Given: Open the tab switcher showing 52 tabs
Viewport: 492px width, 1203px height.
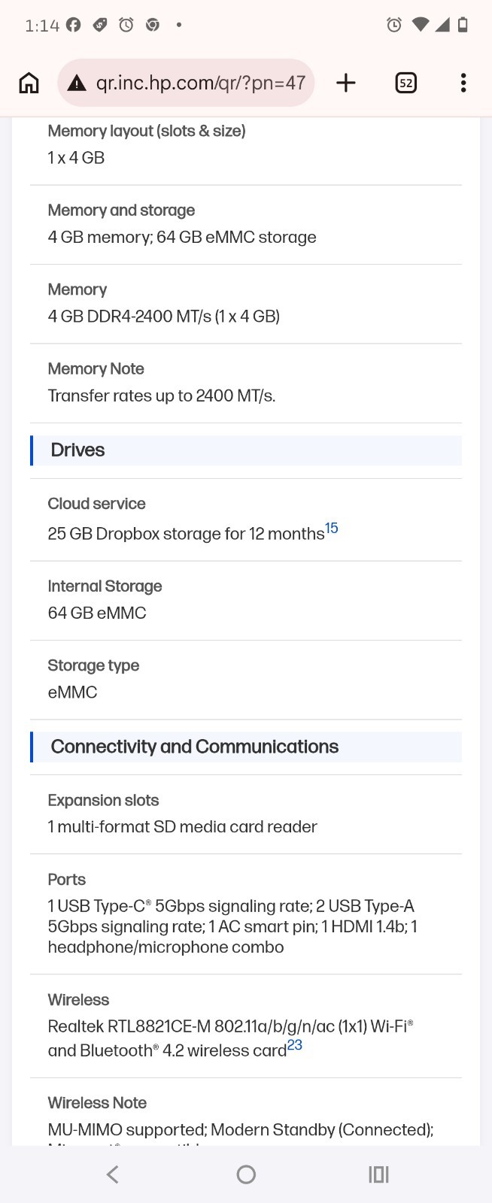Looking at the screenshot, I should (406, 83).
